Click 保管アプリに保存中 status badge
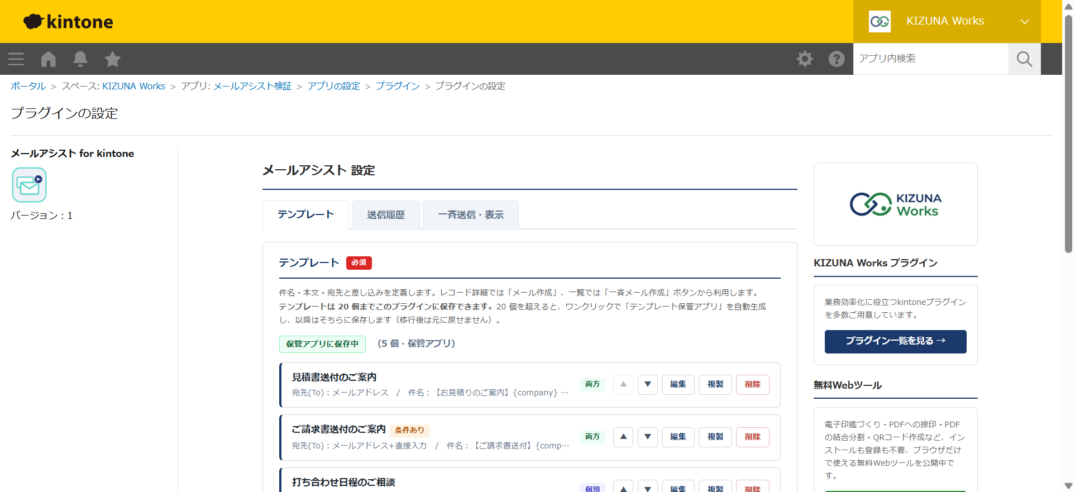1075x492 pixels. (322, 344)
